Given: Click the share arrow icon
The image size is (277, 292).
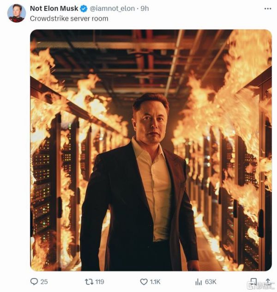Looking at the screenshot, I should (x=268, y=281).
